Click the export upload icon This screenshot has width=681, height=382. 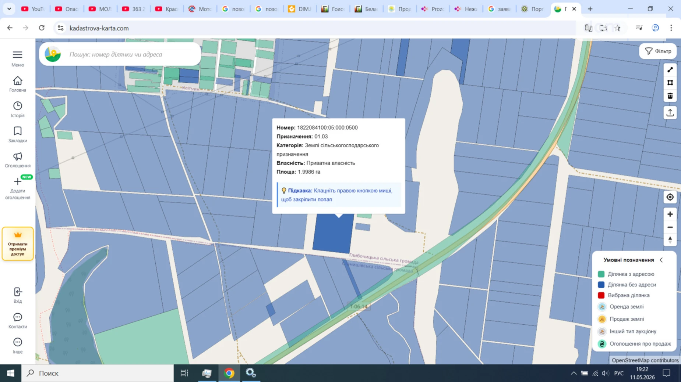coord(670,113)
